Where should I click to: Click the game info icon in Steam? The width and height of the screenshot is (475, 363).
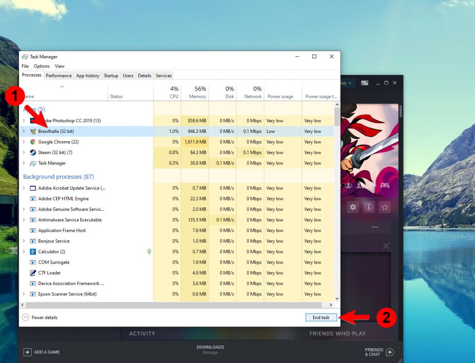[369, 207]
